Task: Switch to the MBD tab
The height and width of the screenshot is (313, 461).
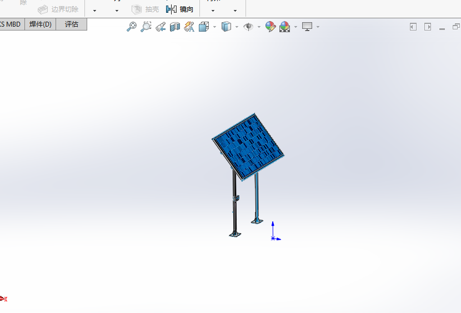Action: click(x=12, y=24)
